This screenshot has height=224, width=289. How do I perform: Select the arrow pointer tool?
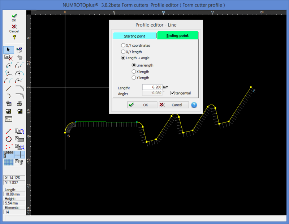pyautogui.click(x=9, y=49)
